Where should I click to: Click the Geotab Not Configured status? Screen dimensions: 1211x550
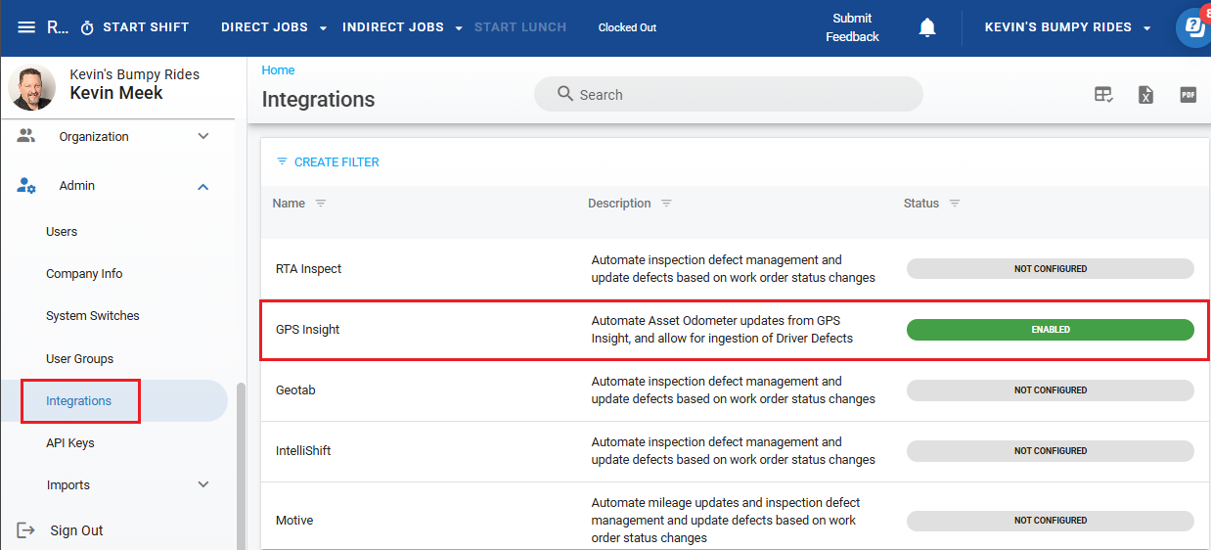pyautogui.click(x=1050, y=390)
